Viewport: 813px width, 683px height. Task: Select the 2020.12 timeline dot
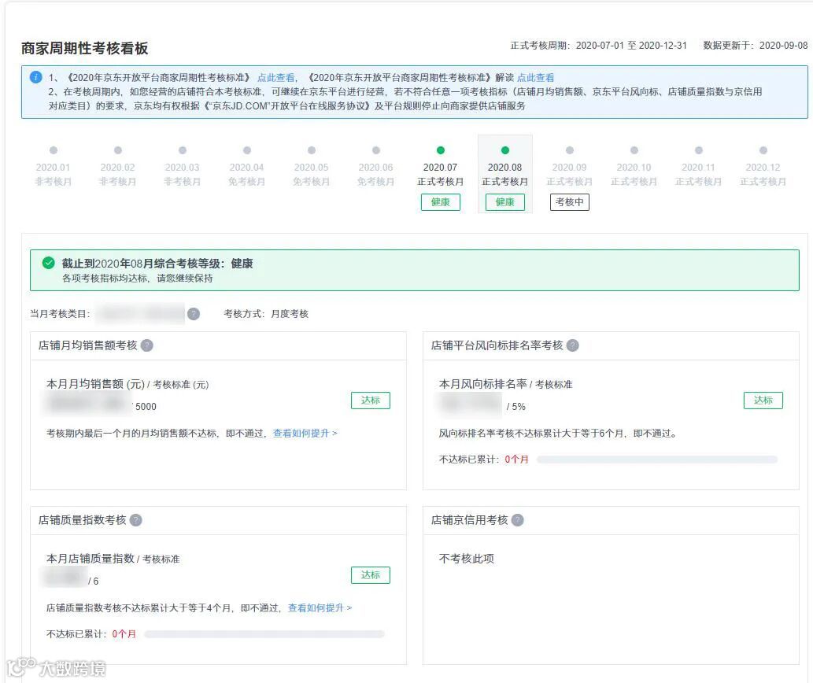coord(763,150)
